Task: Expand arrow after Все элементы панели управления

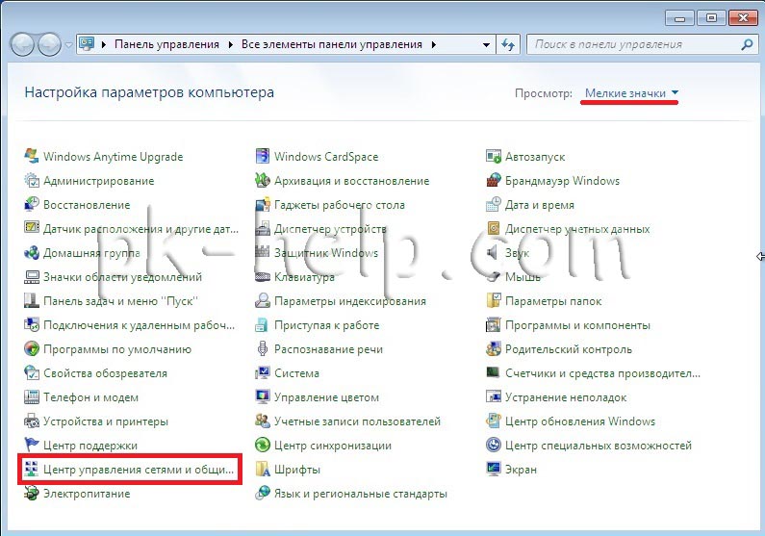Action: [x=433, y=44]
